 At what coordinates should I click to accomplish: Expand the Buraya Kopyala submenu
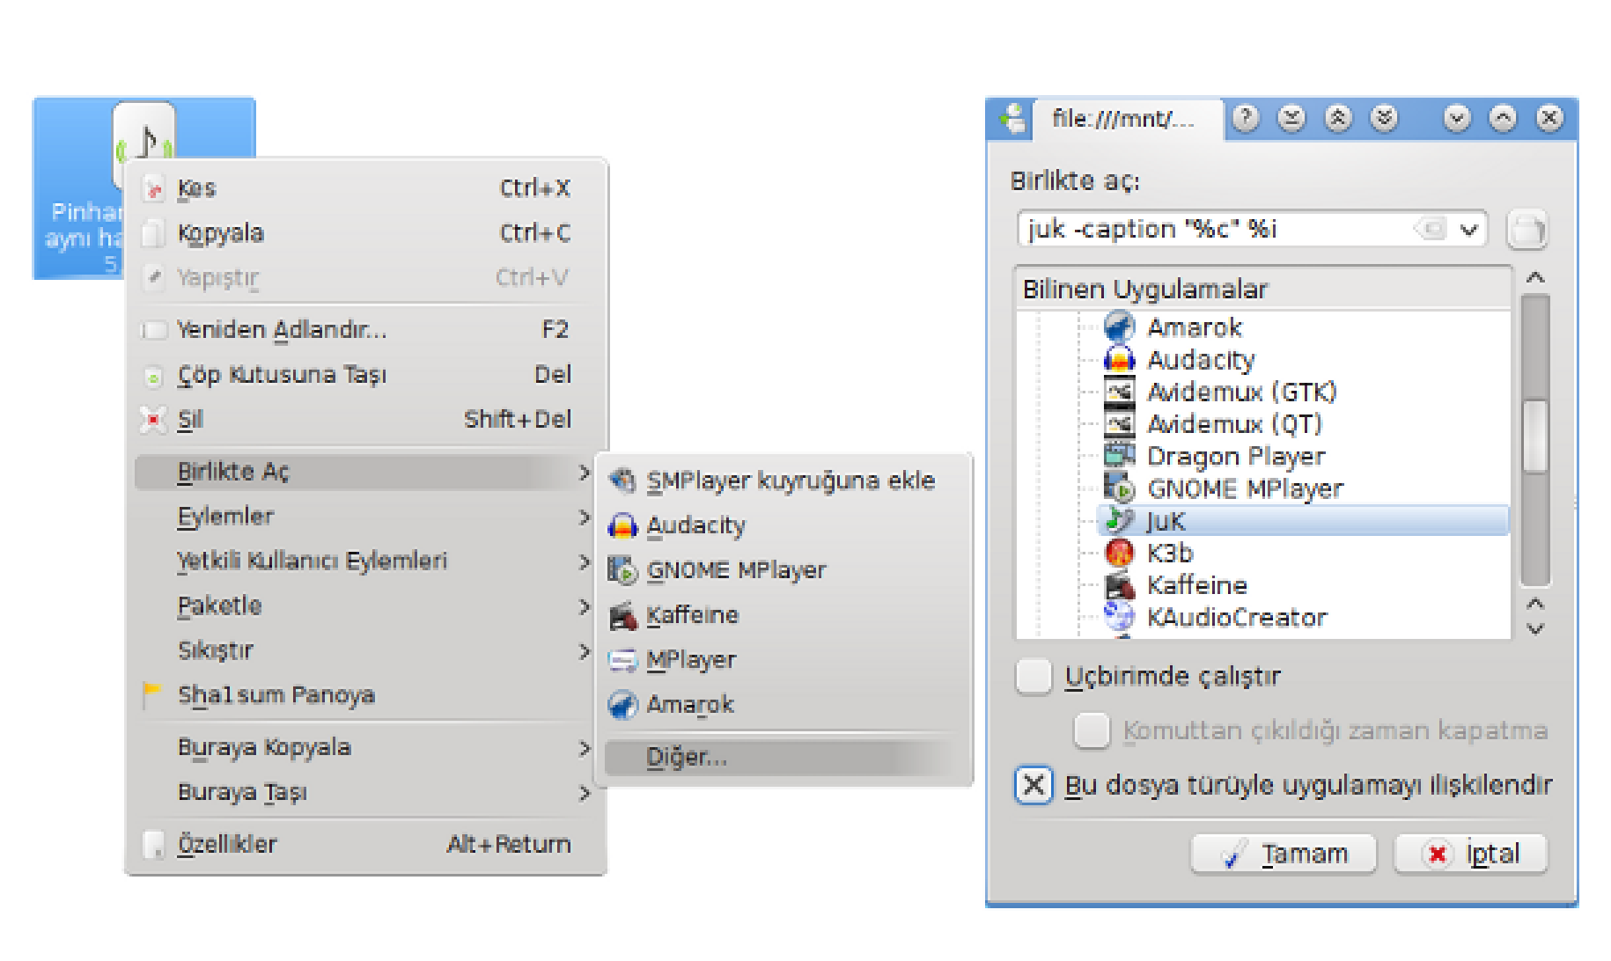pos(584,748)
